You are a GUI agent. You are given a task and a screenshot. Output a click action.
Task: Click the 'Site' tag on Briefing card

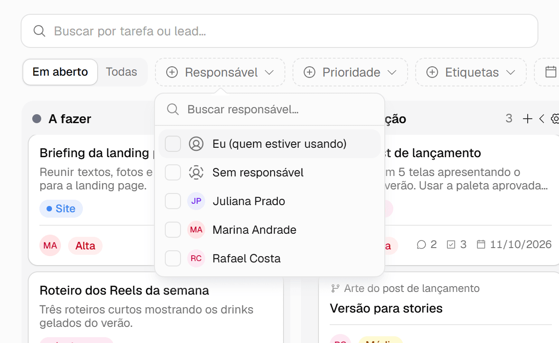[61, 209]
